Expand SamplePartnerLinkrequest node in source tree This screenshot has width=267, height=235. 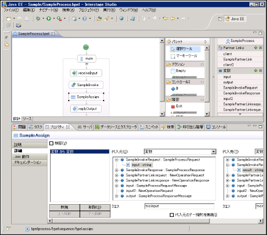point(116,175)
